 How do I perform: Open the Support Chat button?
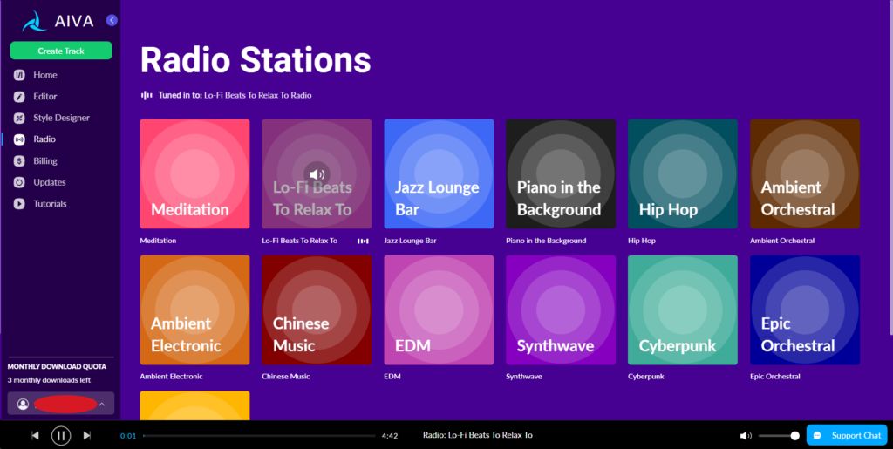point(847,435)
